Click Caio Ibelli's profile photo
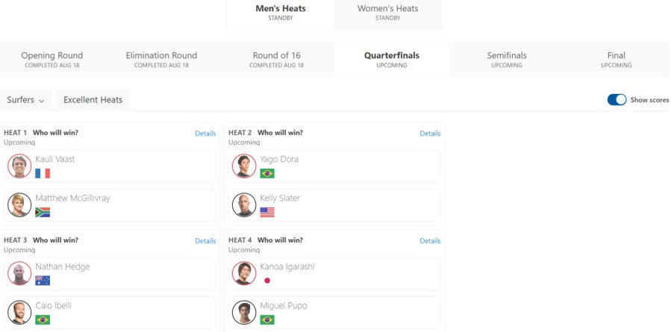This screenshot has width=671, height=332. (x=19, y=313)
